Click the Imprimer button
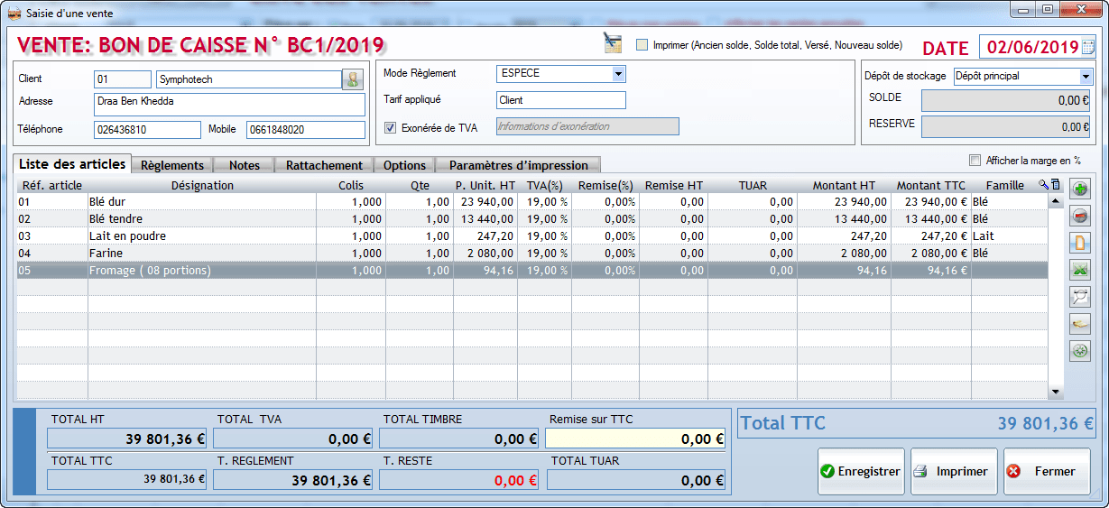This screenshot has width=1109, height=508. pyautogui.click(x=954, y=471)
